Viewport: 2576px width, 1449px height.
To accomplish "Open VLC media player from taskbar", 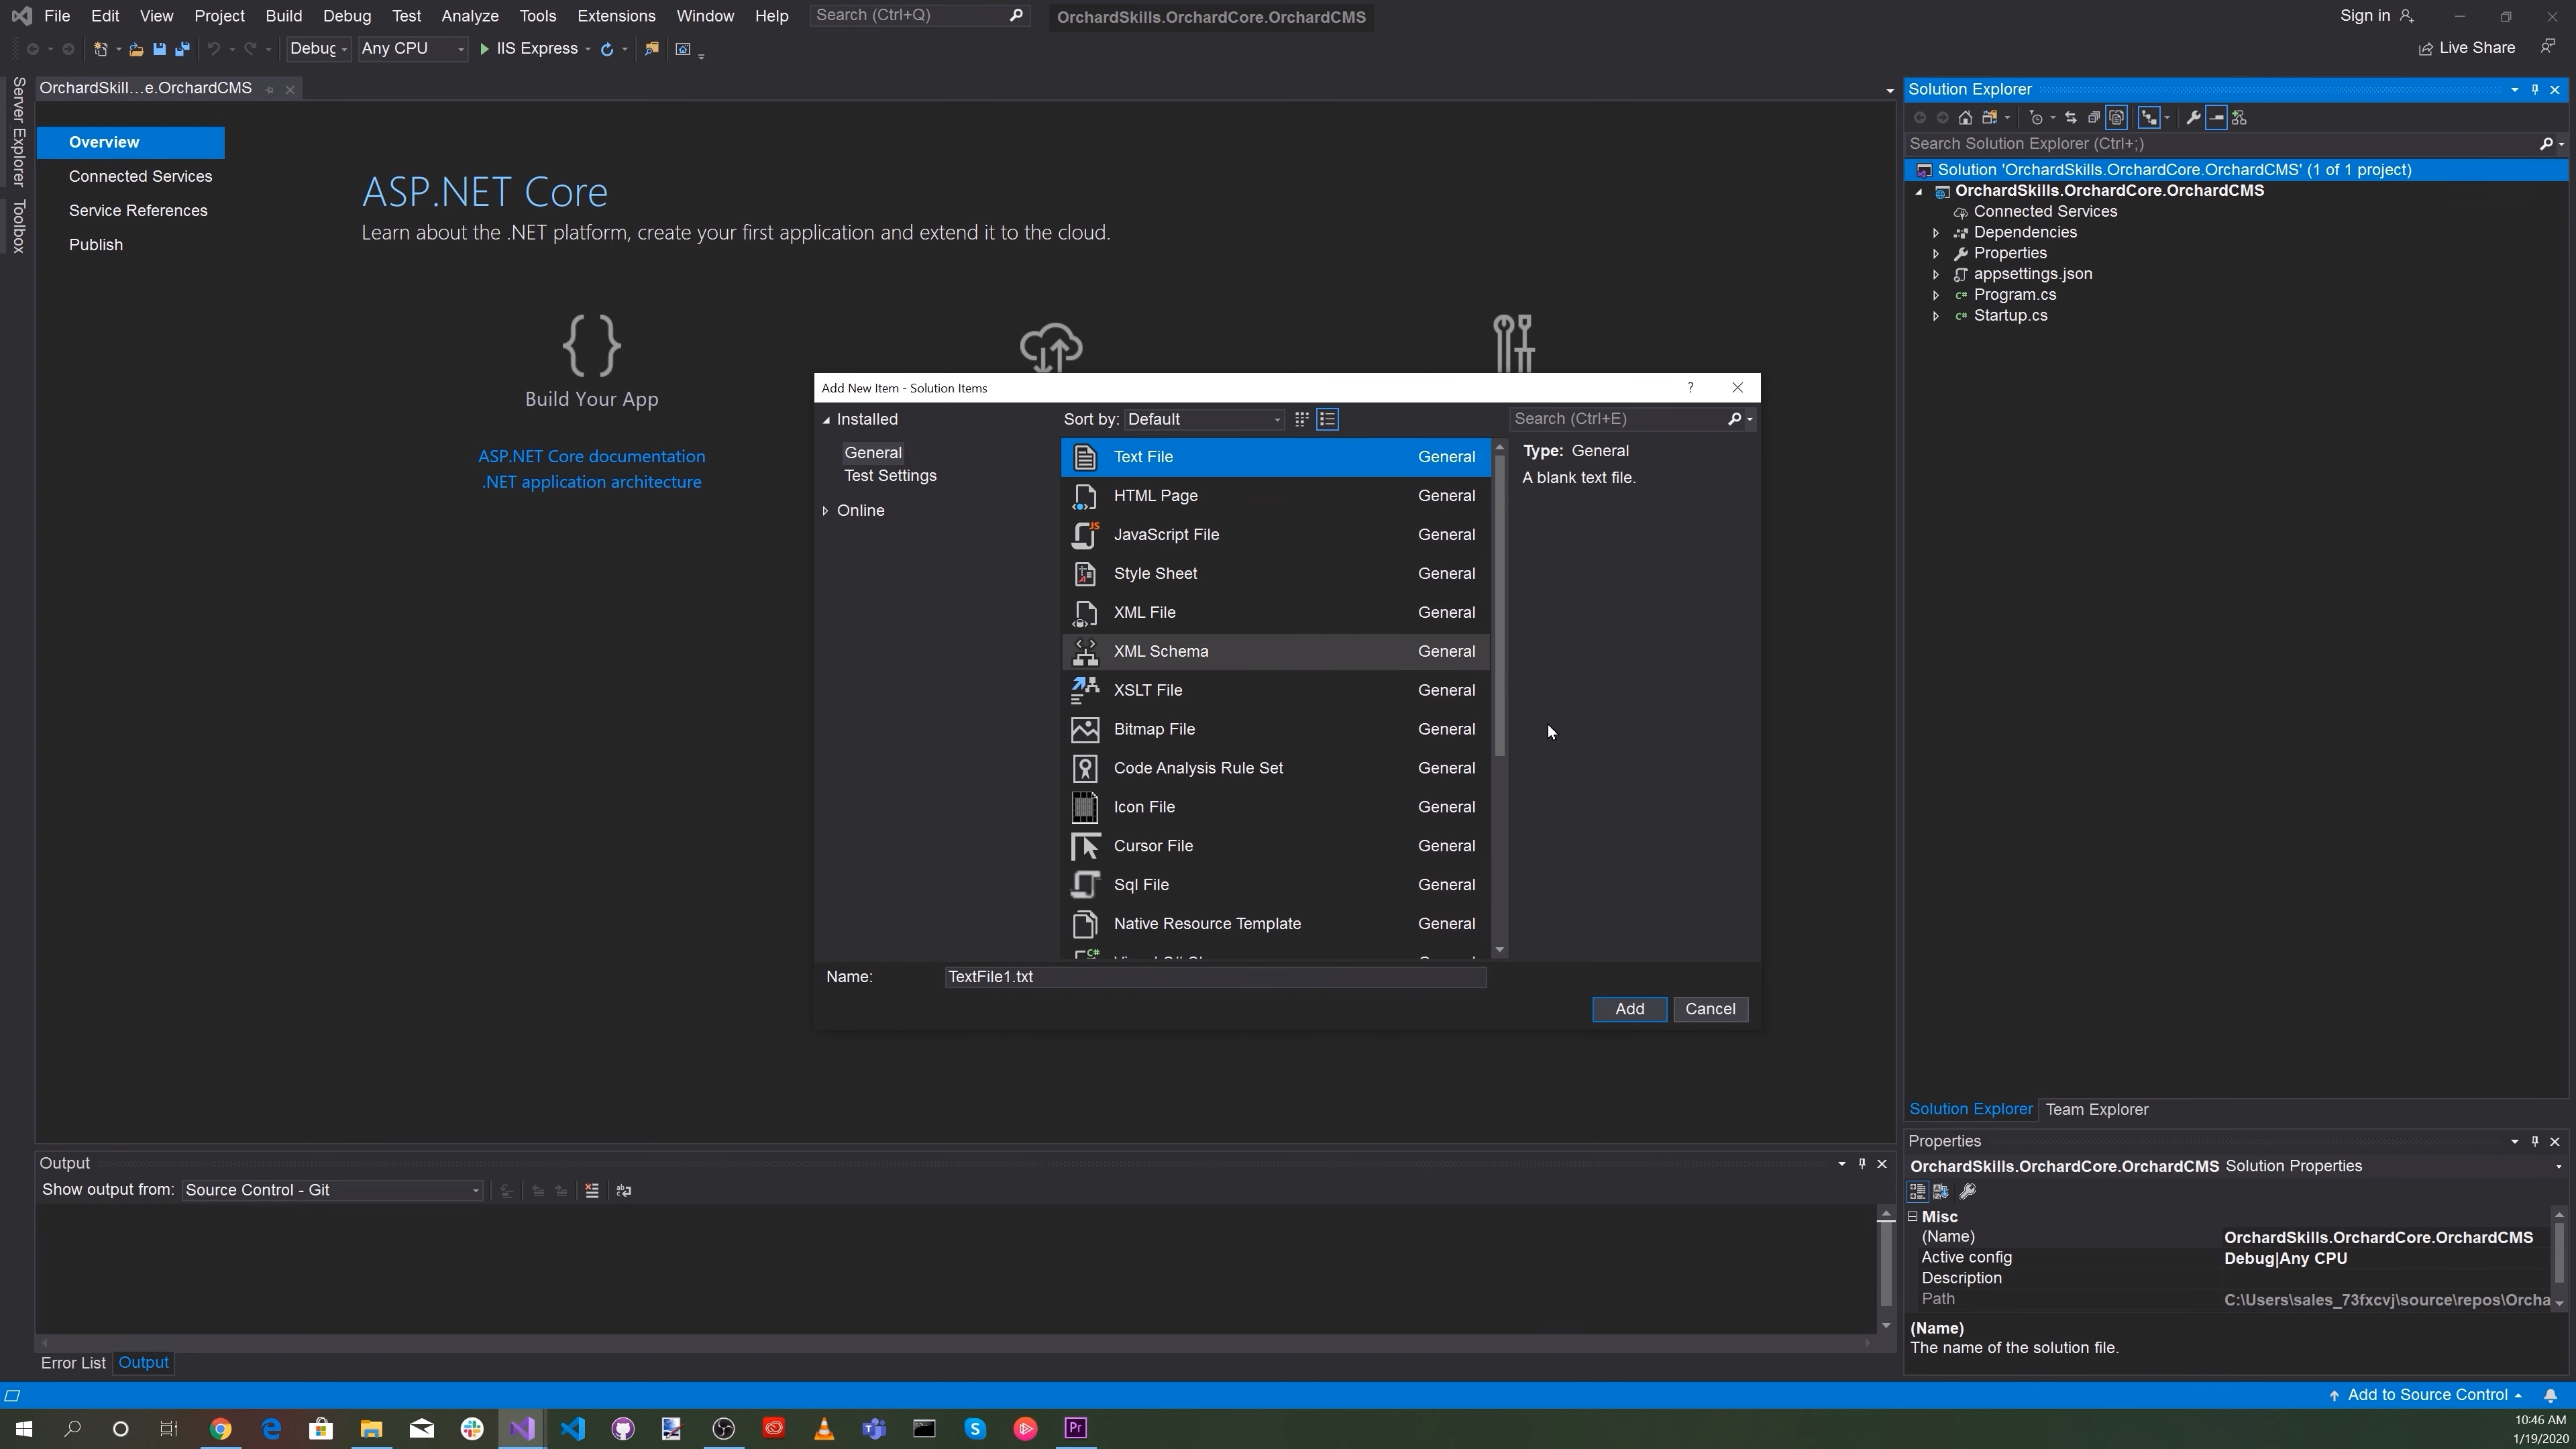I will [824, 1428].
